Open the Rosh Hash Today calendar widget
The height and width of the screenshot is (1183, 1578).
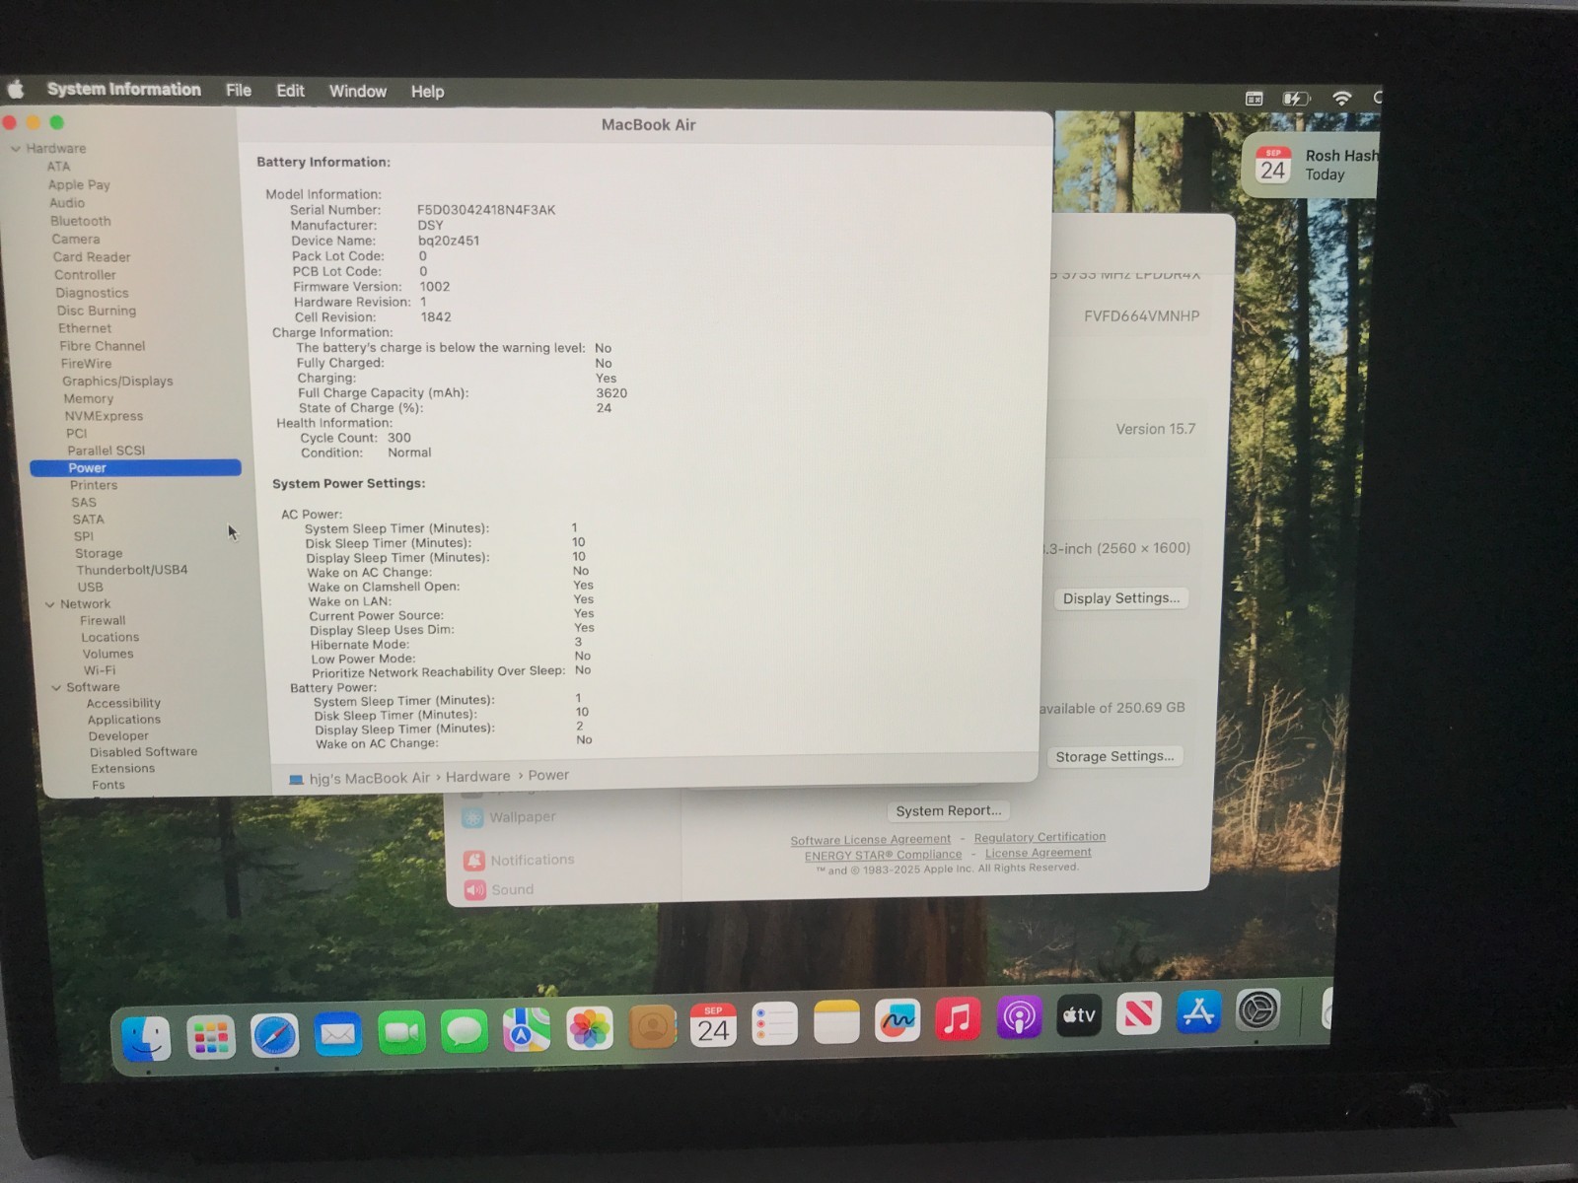[1312, 166]
